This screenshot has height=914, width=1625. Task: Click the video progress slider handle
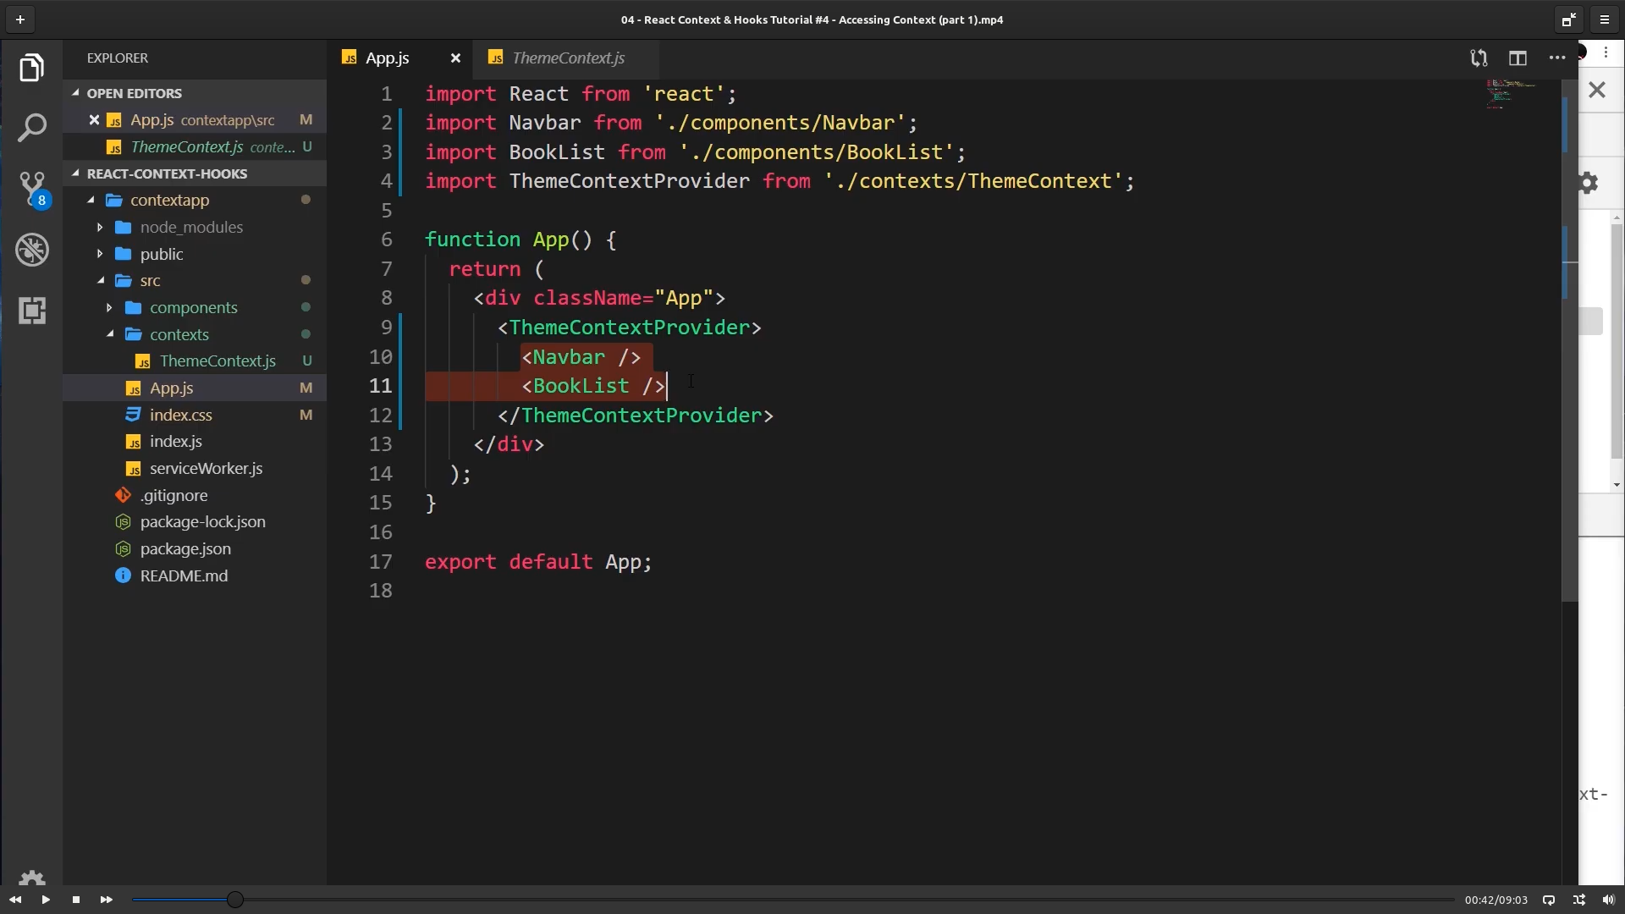[x=235, y=900]
